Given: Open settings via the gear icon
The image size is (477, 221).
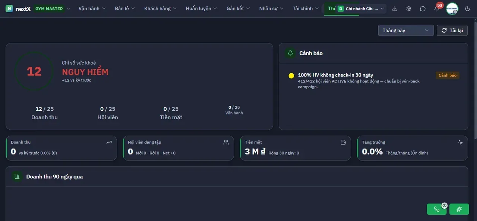Looking at the screenshot, I should click(x=409, y=9).
